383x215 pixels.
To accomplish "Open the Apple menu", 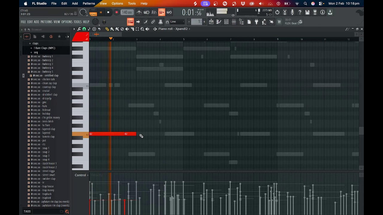I will pos(25,4).
